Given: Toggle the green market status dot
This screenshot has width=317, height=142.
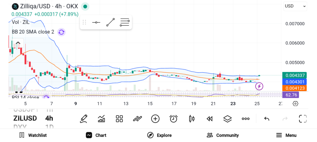Looking at the screenshot, I should pyautogui.click(x=85, y=6).
